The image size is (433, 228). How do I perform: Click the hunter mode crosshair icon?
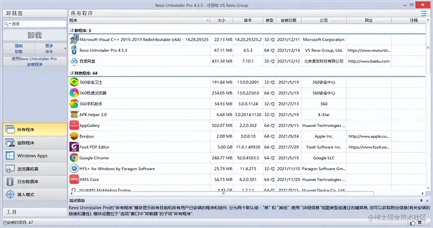pos(10,194)
